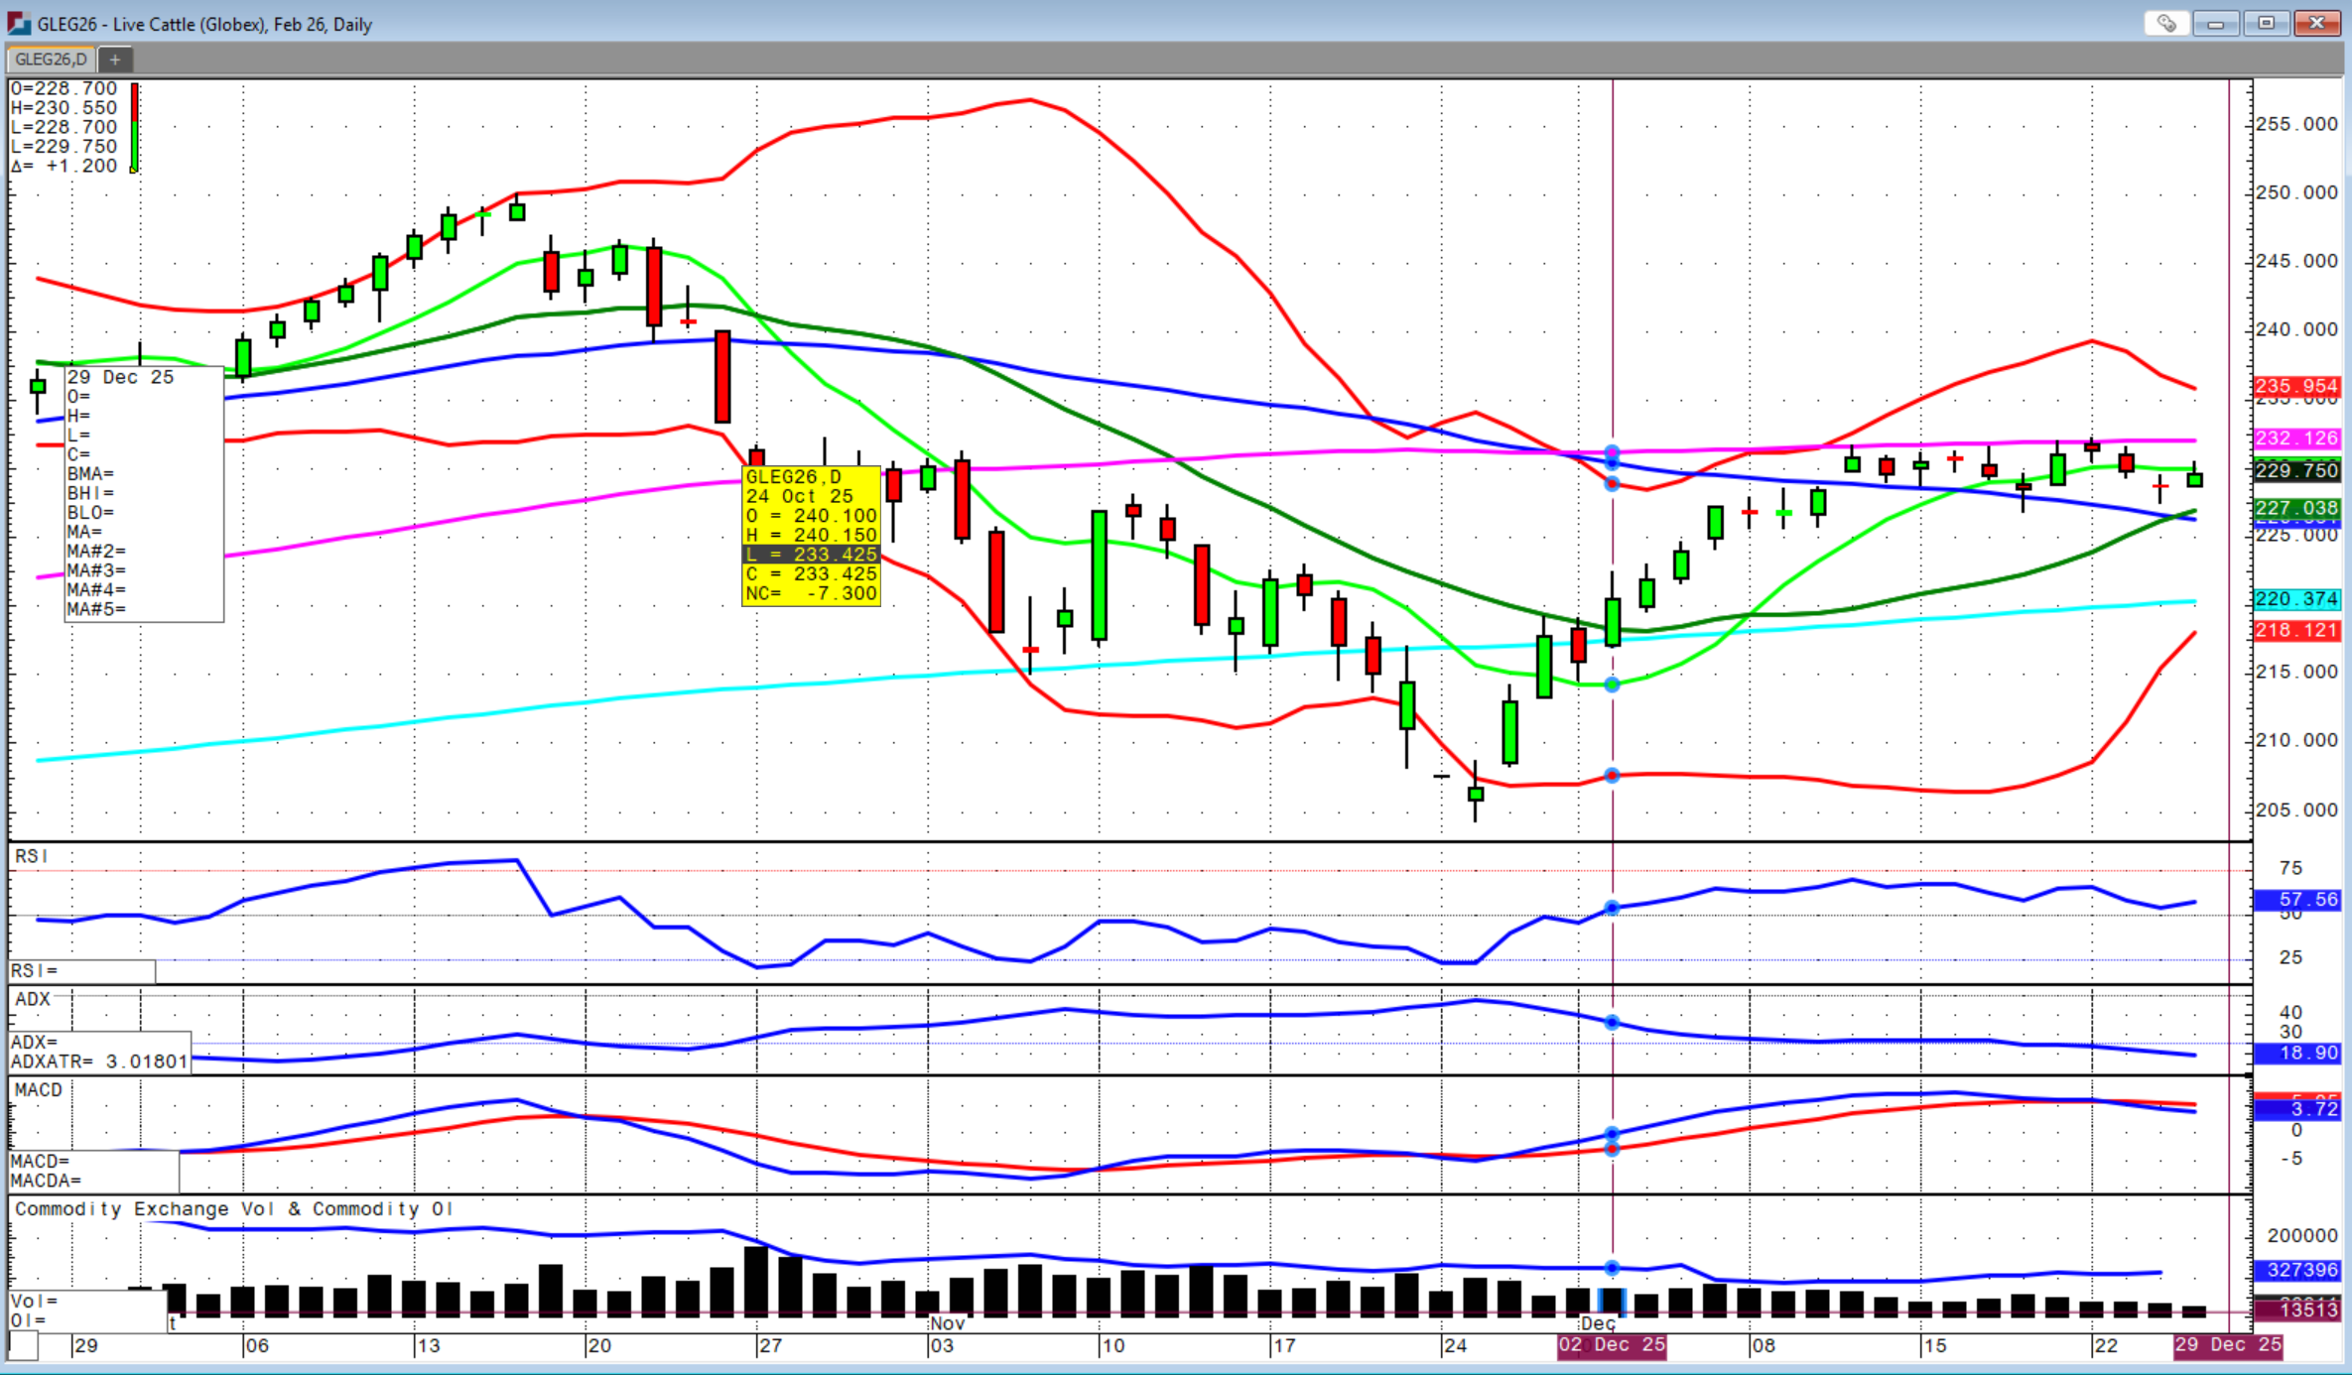
Task: Click the 229.750 last price label
Action: (2295, 470)
